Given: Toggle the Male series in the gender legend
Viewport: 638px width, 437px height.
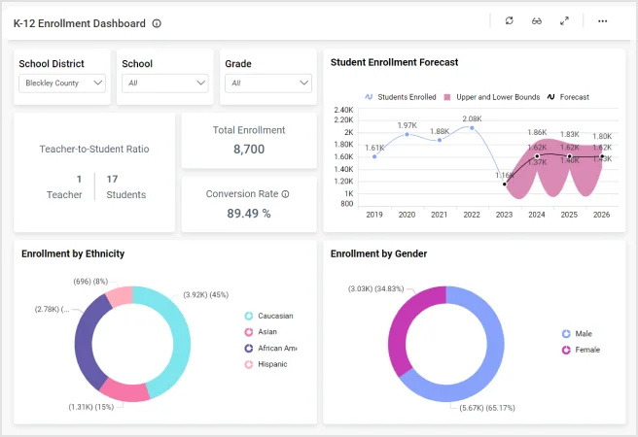Looking at the screenshot, I should tap(566, 333).
